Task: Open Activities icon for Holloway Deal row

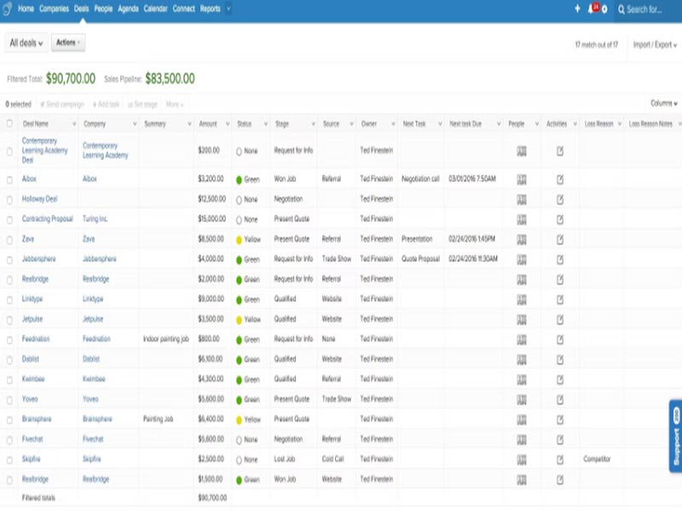Action: coord(560,199)
